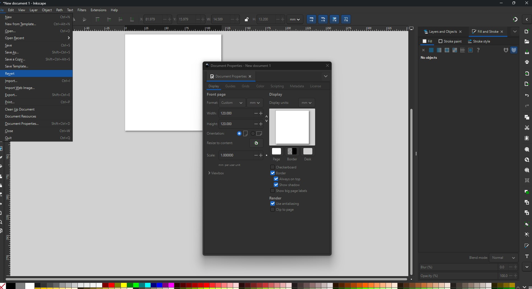Expand the Viewbox section
532x289 pixels.
[216, 173]
